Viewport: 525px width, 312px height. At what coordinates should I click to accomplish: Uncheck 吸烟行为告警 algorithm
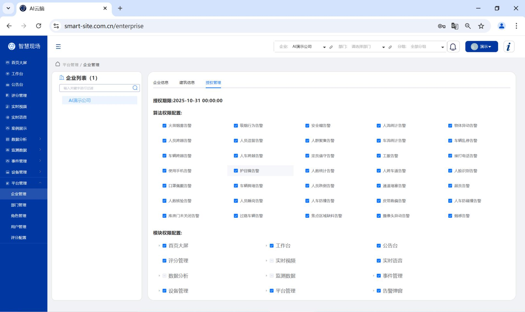(236, 126)
